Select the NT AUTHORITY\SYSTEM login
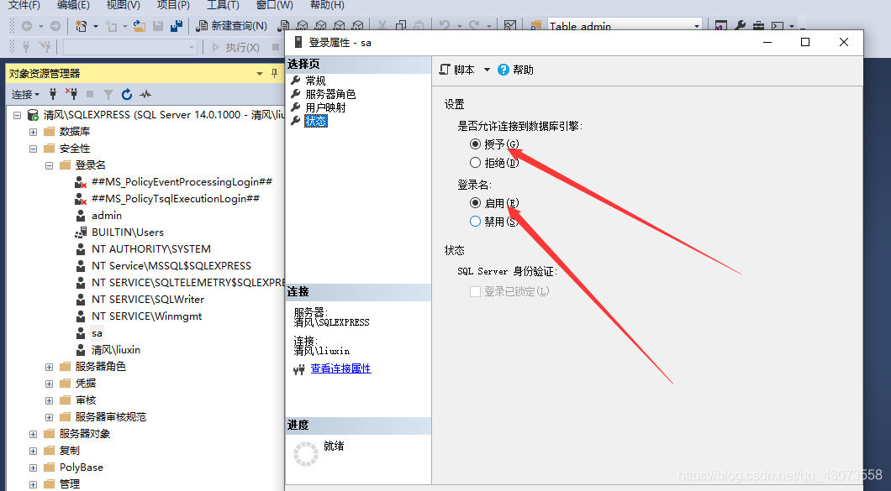This screenshot has width=891, height=491. point(151,249)
